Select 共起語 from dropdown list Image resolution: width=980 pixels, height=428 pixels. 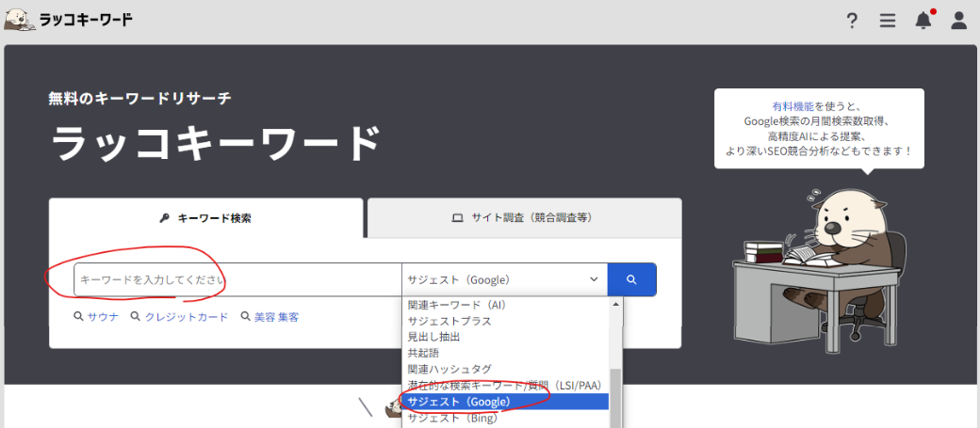(x=505, y=353)
